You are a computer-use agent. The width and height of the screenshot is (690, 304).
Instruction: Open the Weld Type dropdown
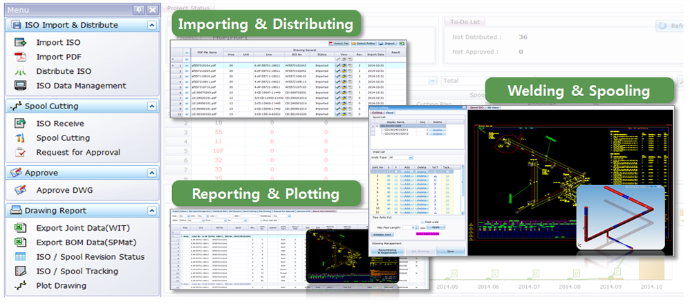click(x=411, y=157)
